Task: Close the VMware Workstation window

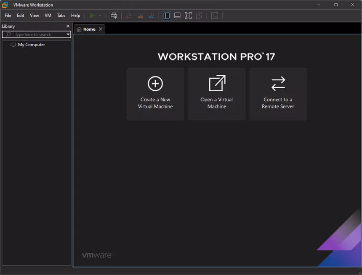Action: coord(353,5)
